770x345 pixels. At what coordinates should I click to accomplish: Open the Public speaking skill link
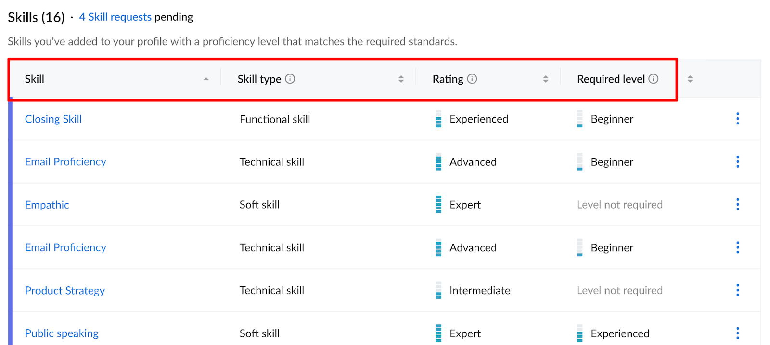pyautogui.click(x=62, y=333)
